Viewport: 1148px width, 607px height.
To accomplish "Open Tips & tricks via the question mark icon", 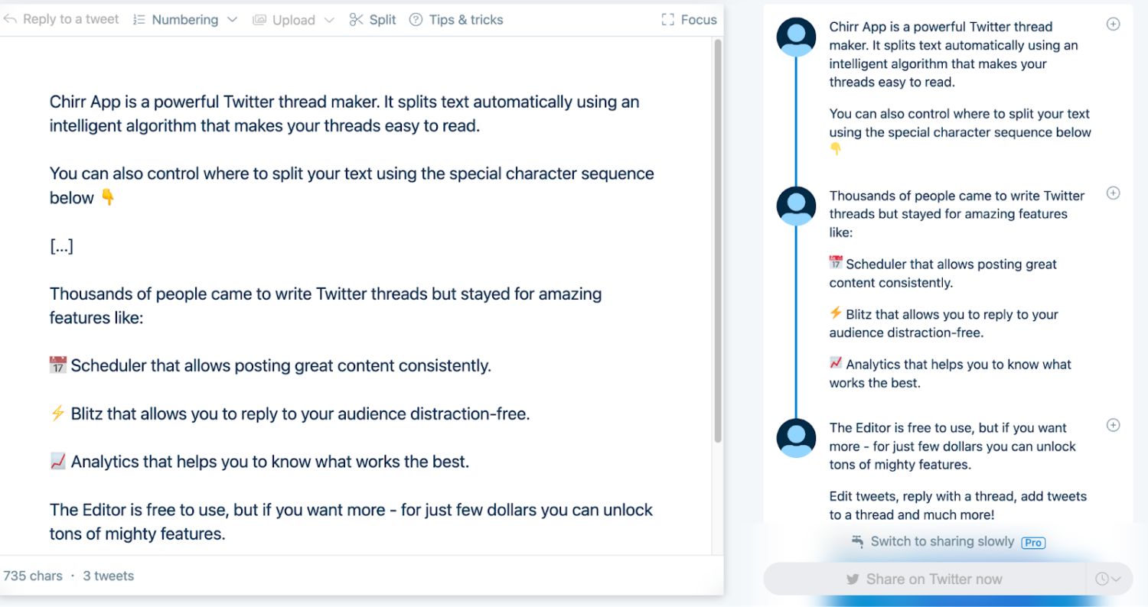I will (x=414, y=19).
